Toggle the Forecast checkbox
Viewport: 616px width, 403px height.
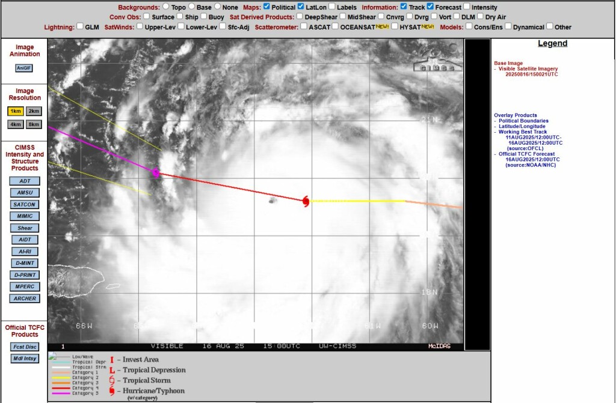click(430, 7)
